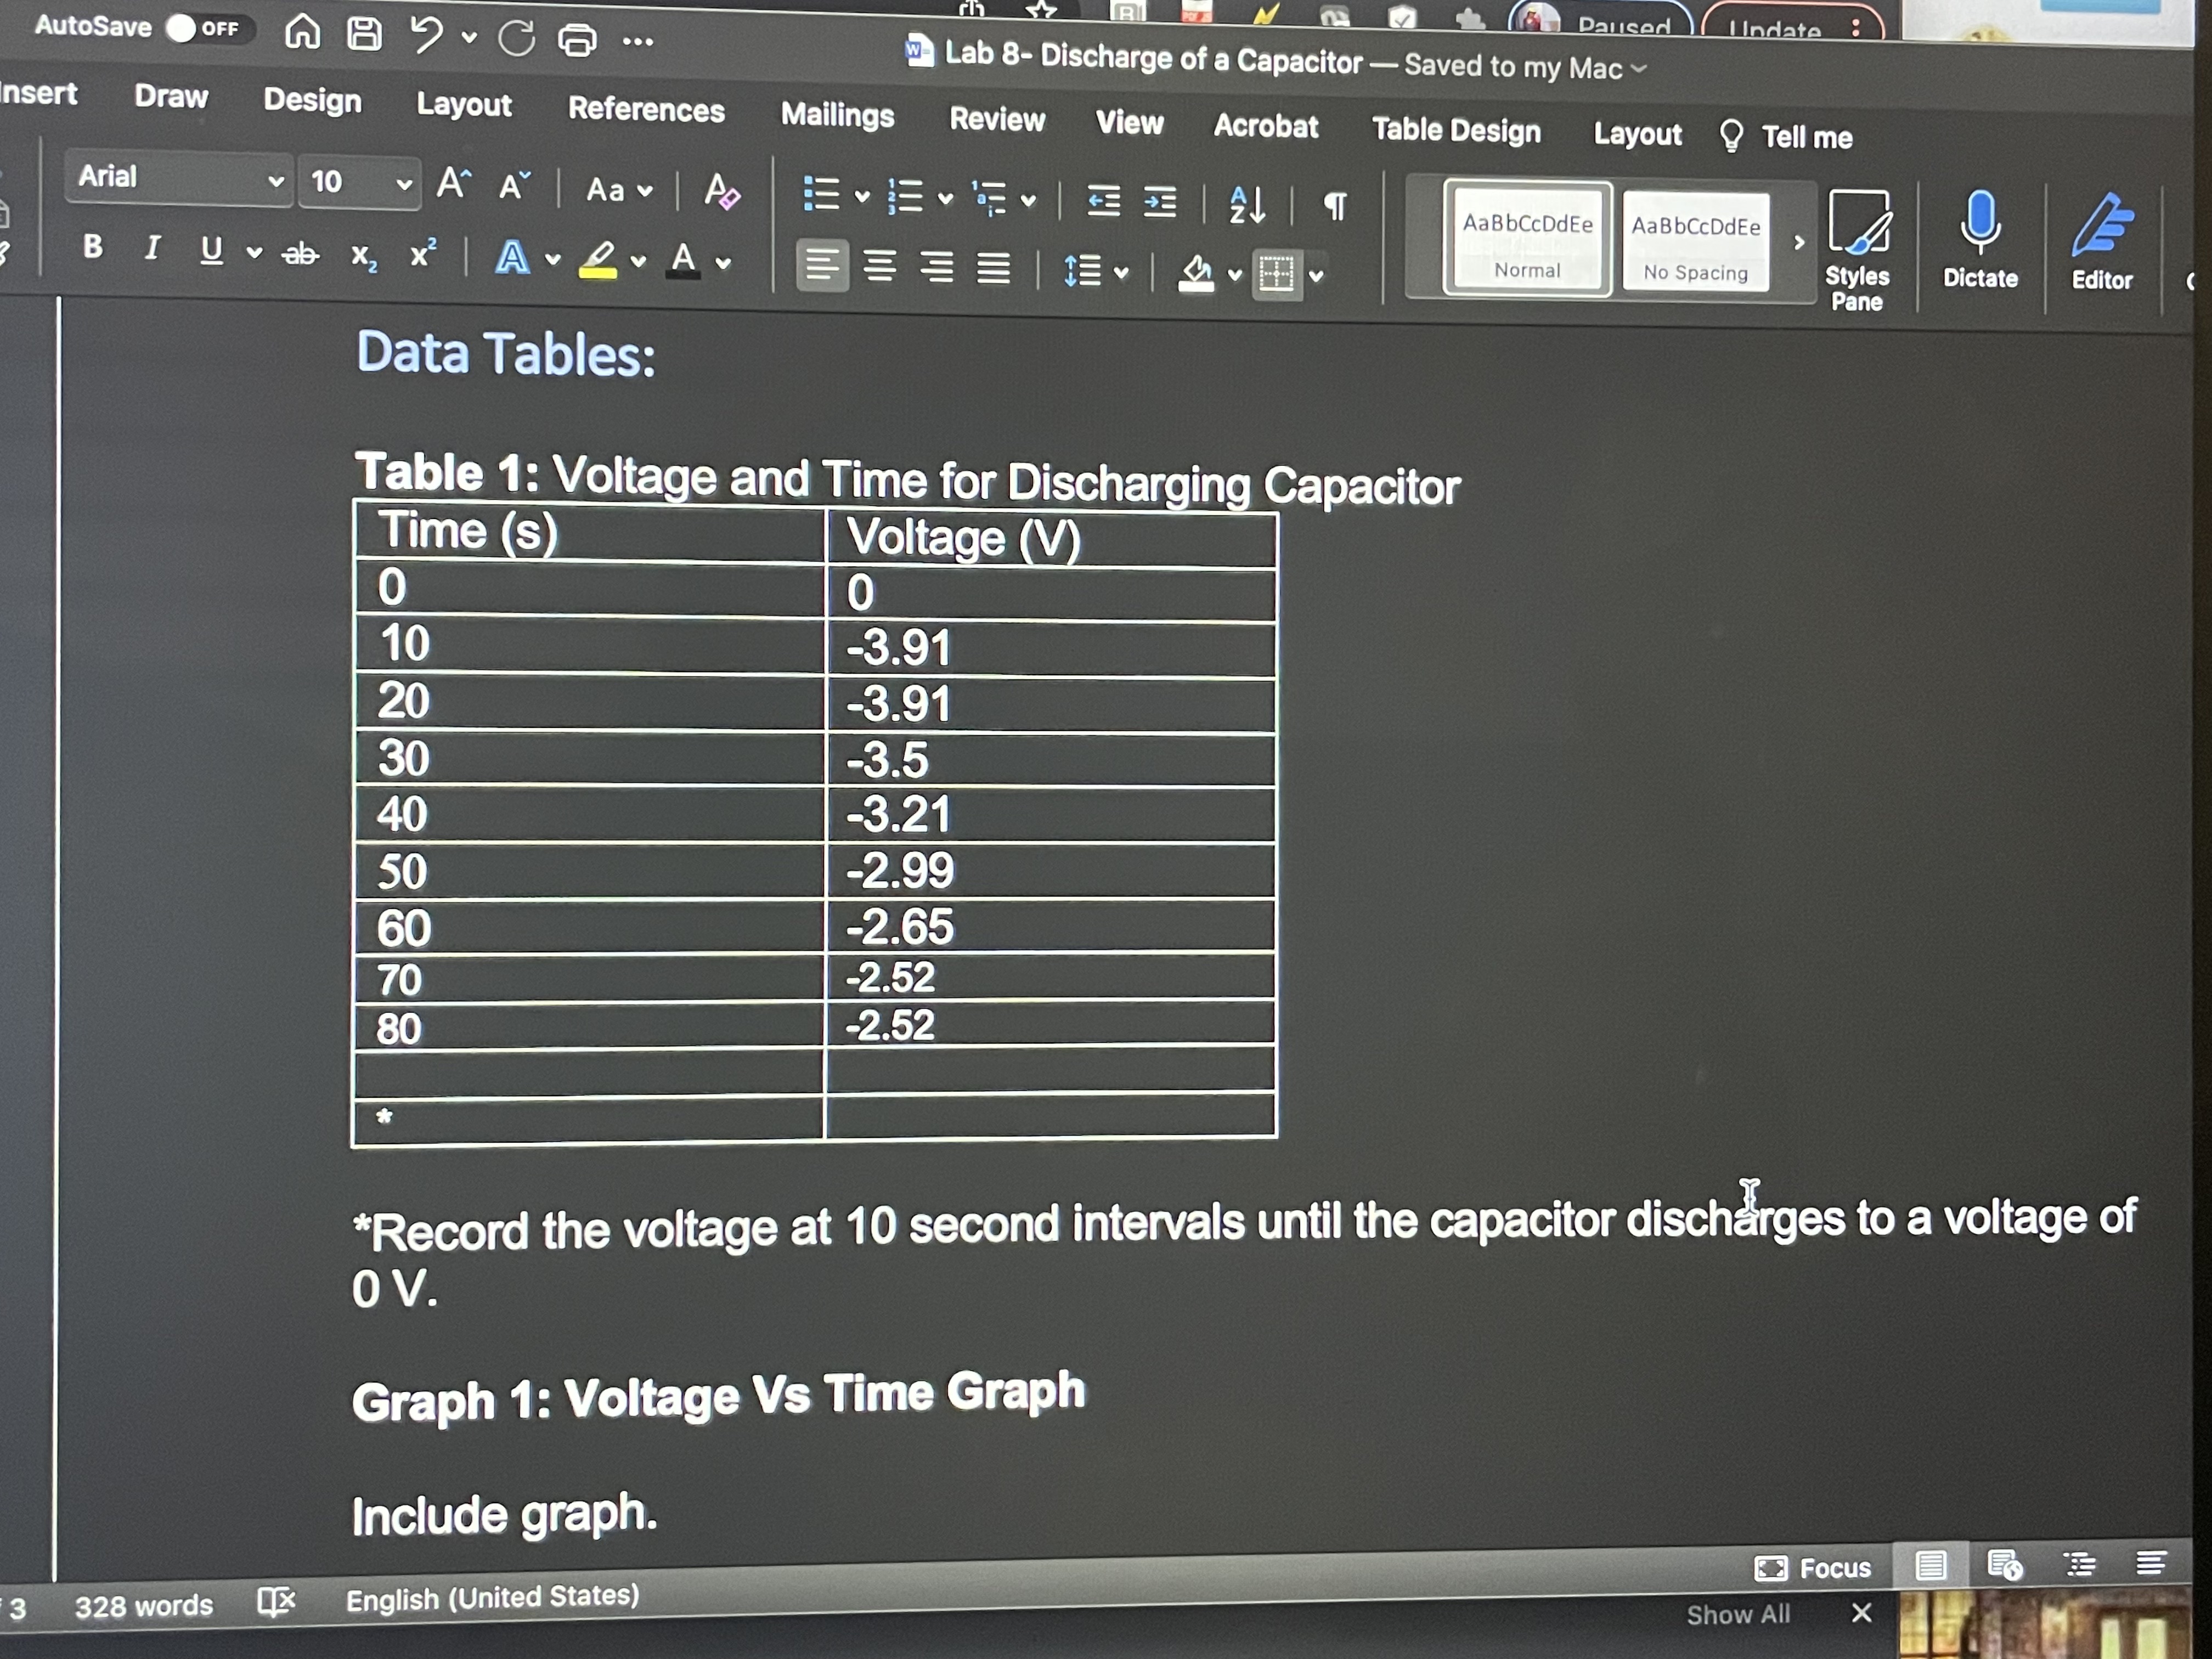The image size is (2212, 1659).
Task: Select center text alignment
Action: coord(879,266)
